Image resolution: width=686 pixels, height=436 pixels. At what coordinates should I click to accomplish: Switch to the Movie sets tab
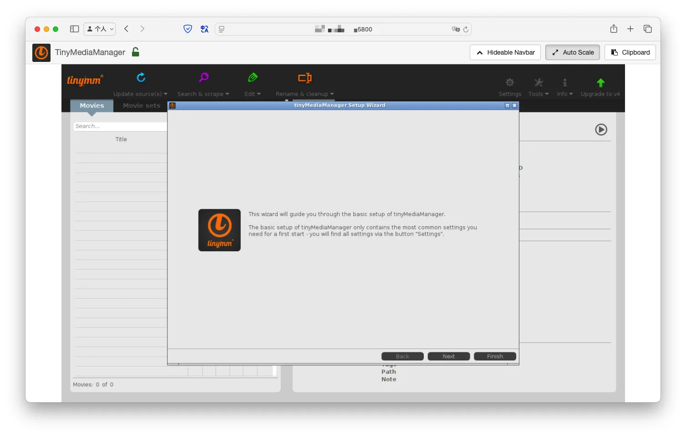click(142, 106)
